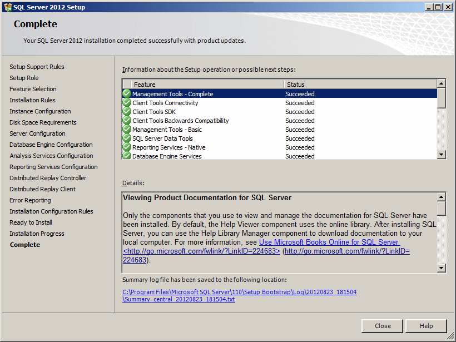Screen dimensions: 456x342
Task: Click Distributed Replay Client step
Action: (x=42, y=189)
